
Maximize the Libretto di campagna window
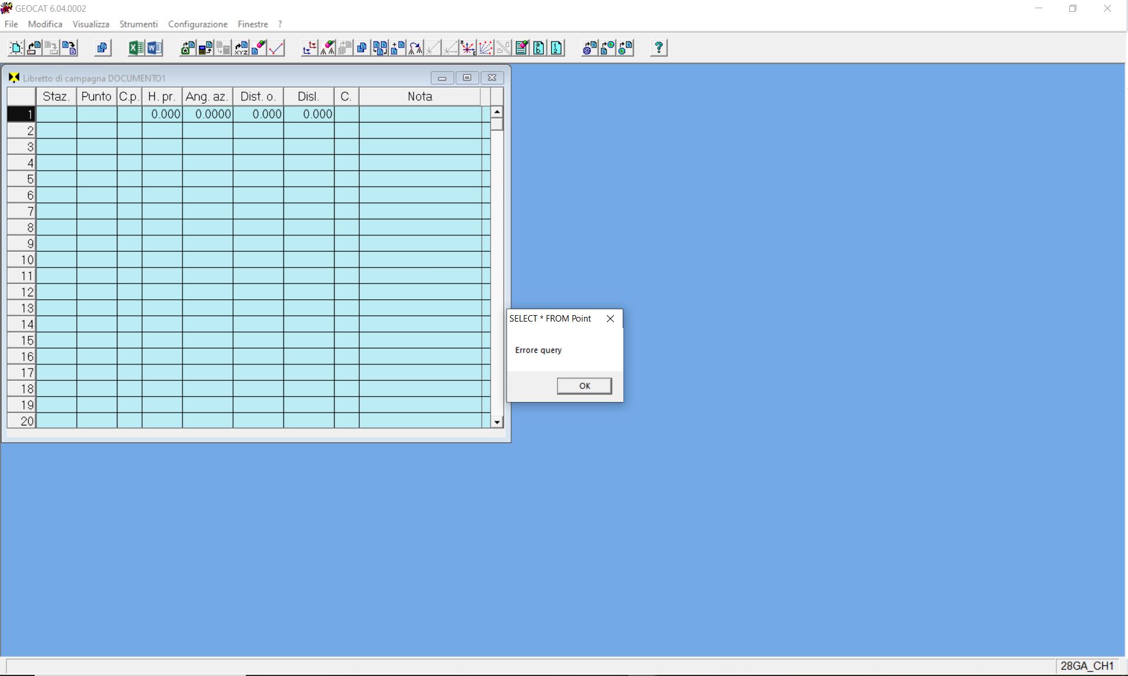click(x=467, y=77)
